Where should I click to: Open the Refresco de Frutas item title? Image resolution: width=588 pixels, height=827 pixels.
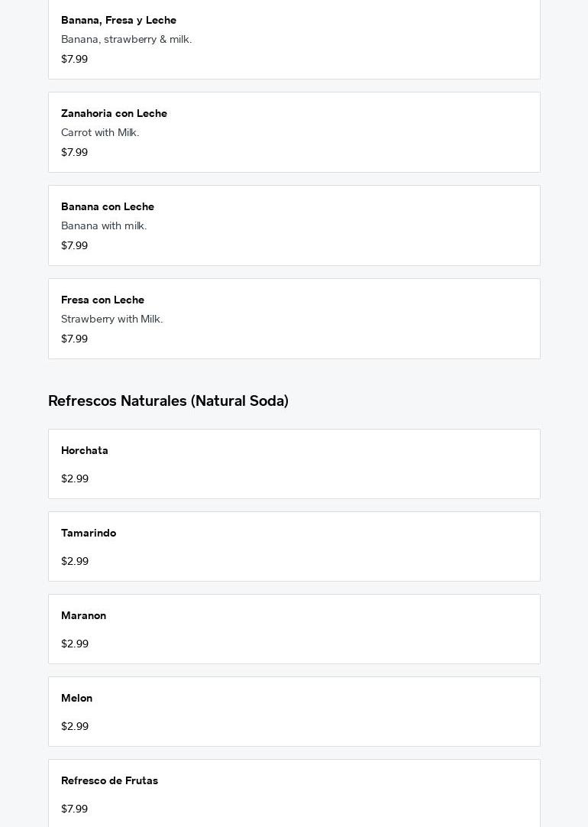pyautogui.click(x=109, y=781)
